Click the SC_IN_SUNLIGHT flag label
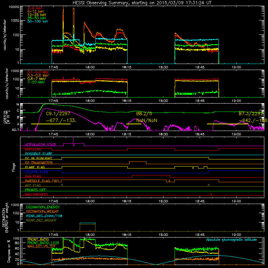The image size is (268, 268). (x=39, y=158)
